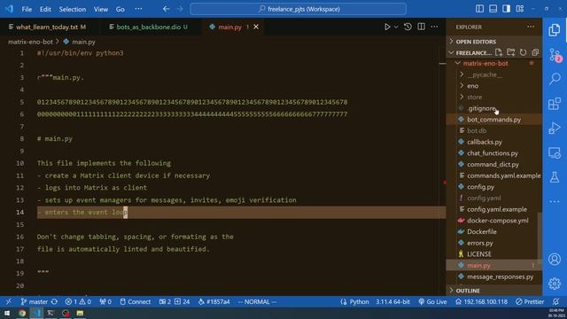Pick color #1857a4 in status bar

pos(214,301)
